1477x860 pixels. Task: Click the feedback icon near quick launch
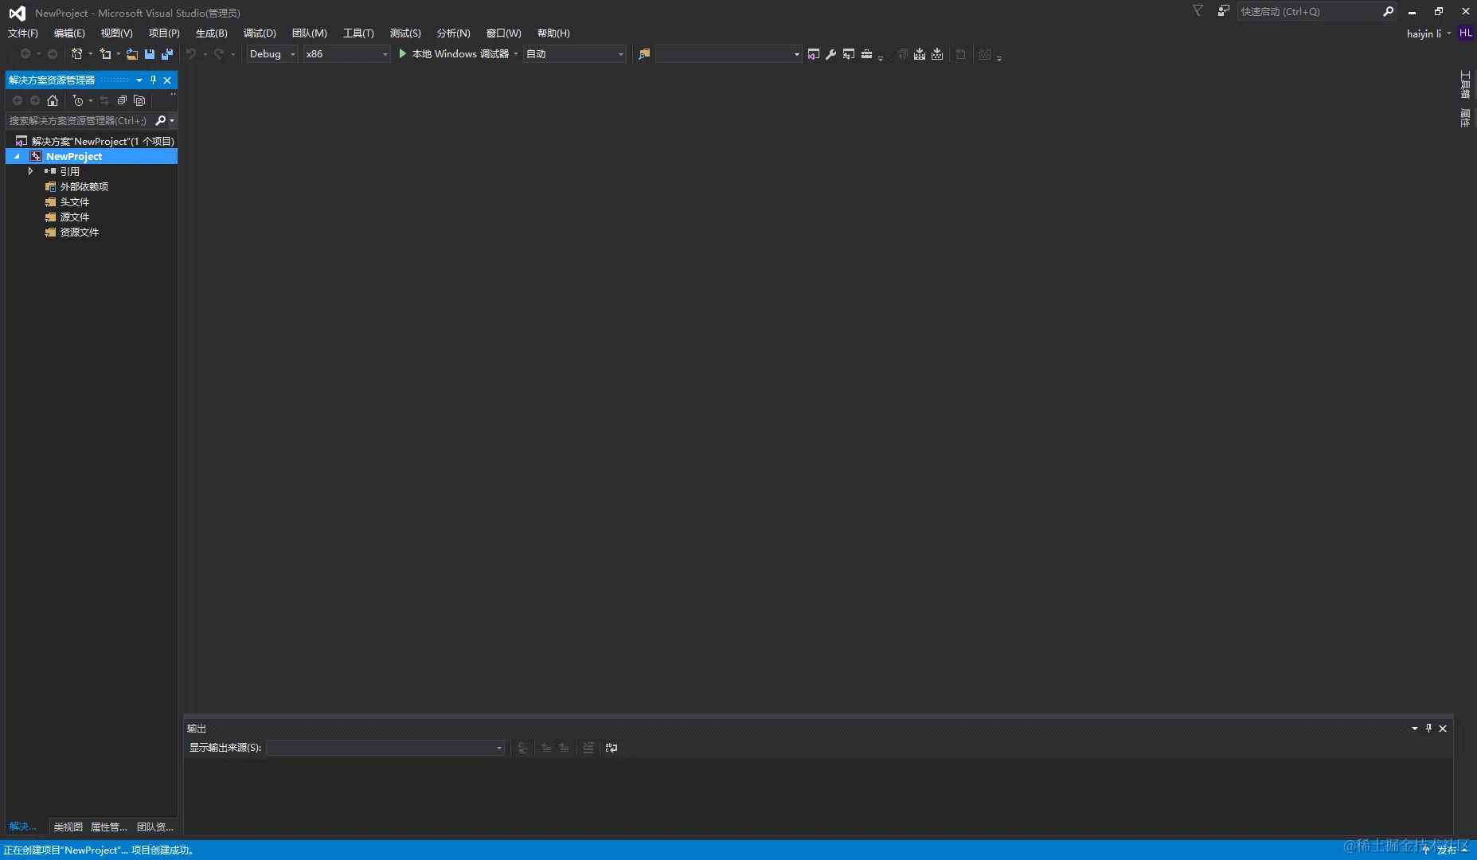coord(1223,11)
